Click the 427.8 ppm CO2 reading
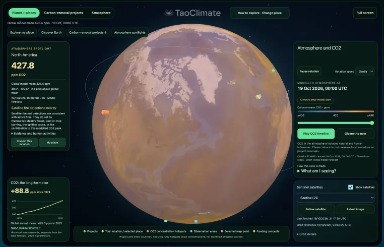Screen dimensions: 384x247 [23, 66]
